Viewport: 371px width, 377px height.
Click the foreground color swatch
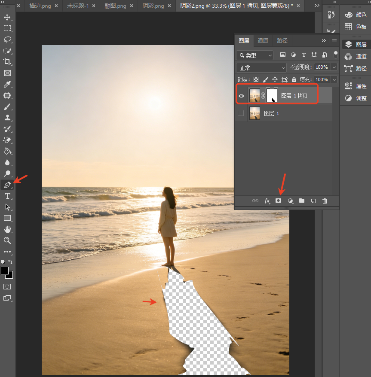tap(4, 271)
